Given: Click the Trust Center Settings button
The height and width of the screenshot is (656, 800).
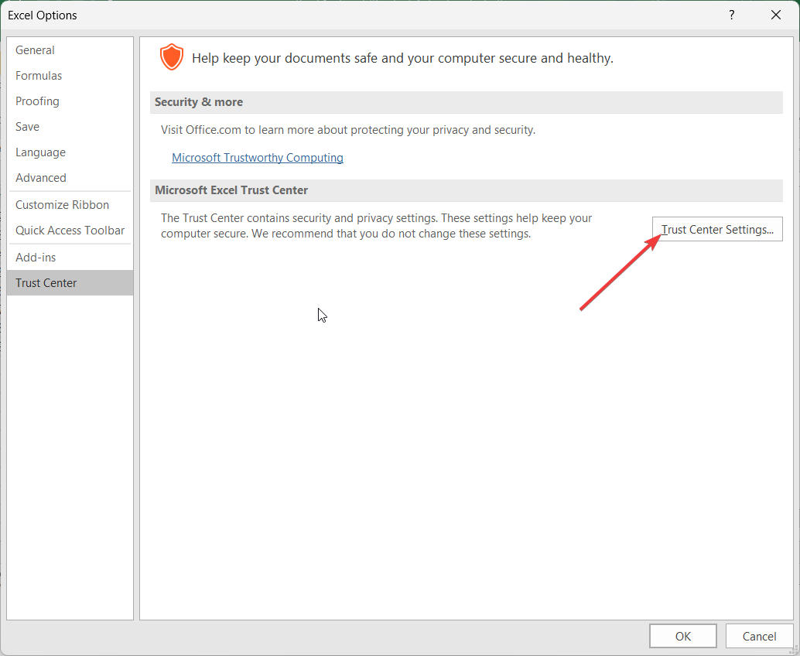Looking at the screenshot, I should pyautogui.click(x=717, y=230).
